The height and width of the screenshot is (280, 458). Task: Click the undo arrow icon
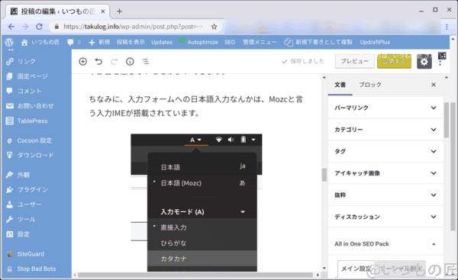(x=98, y=62)
